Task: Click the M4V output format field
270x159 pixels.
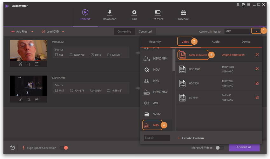Action: (238, 31)
